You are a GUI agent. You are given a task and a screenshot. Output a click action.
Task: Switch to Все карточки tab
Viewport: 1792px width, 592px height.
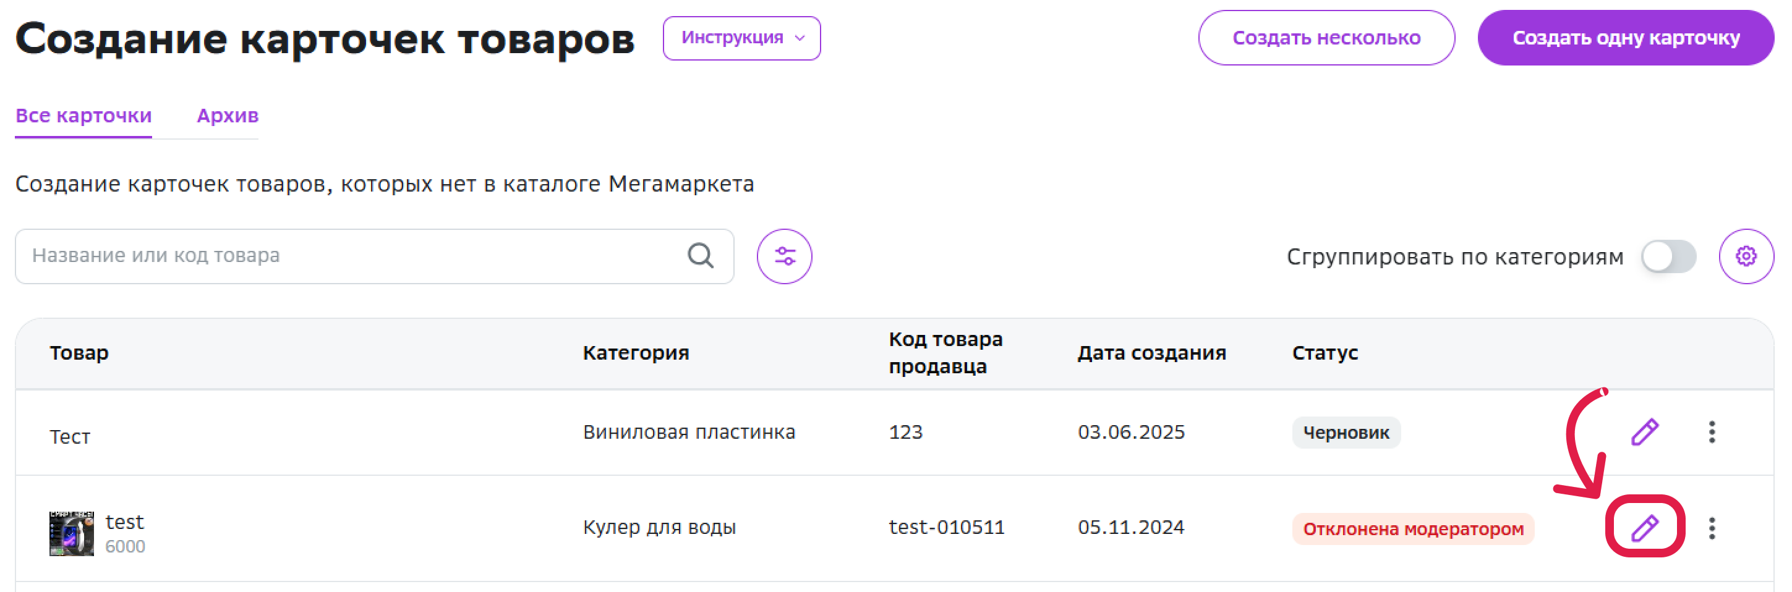83,116
